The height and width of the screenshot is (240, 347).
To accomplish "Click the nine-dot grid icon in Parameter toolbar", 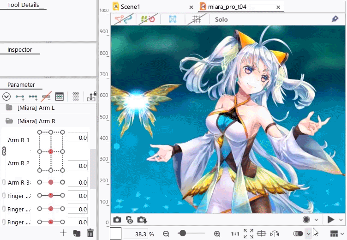I will [76, 96].
